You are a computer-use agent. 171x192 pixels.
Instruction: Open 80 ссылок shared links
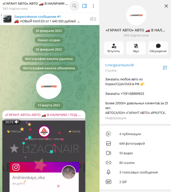(135, 163)
